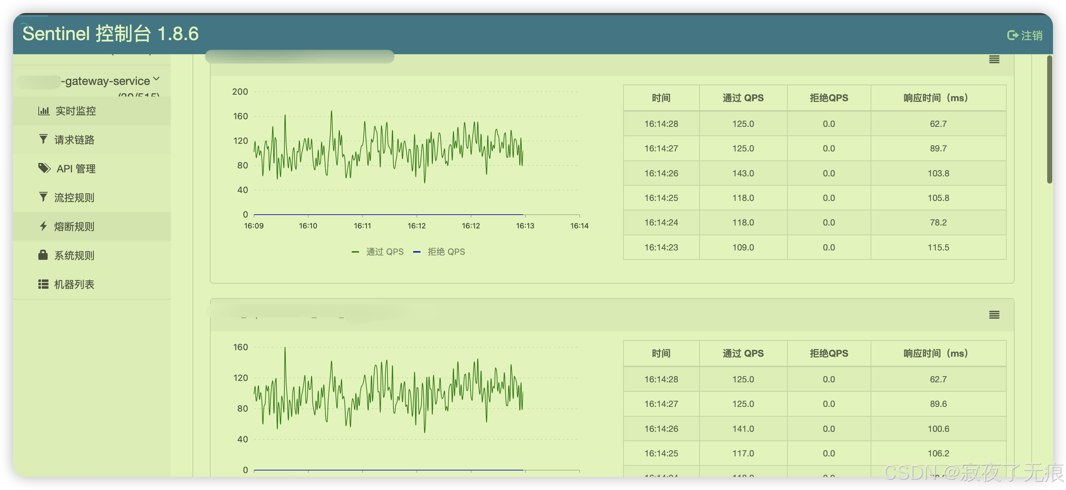
Task: Click the 143.0 QPS value in first table
Action: pyautogui.click(x=743, y=173)
